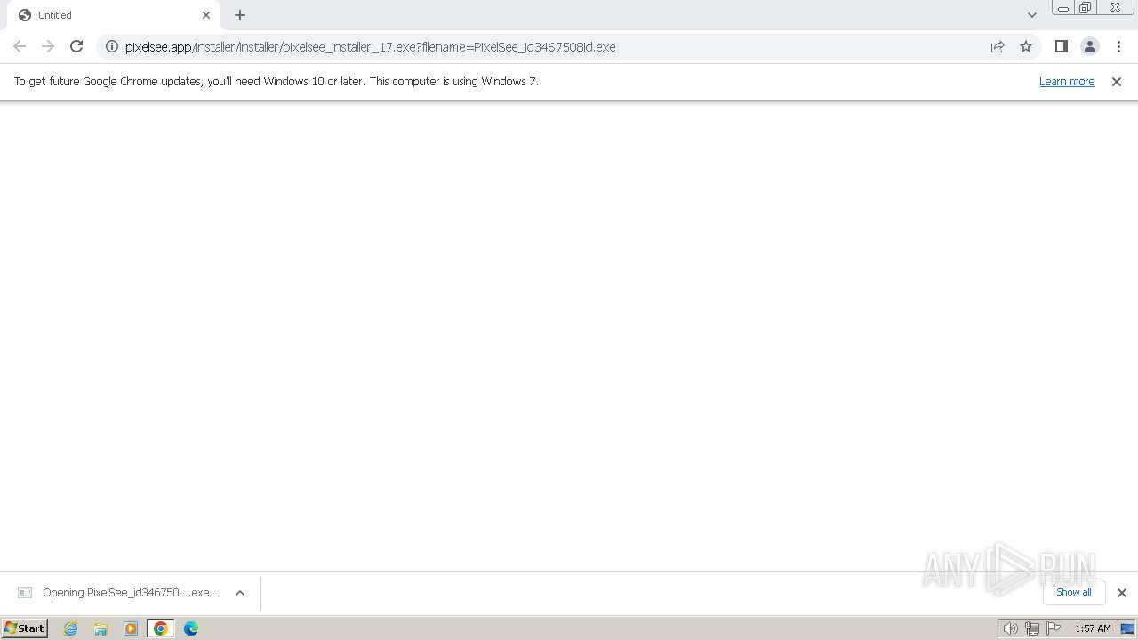Open the Chrome profile avatar
Image resolution: width=1138 pixels, height=640 pixels.
pyautogui.click(x=1089, y=46)
